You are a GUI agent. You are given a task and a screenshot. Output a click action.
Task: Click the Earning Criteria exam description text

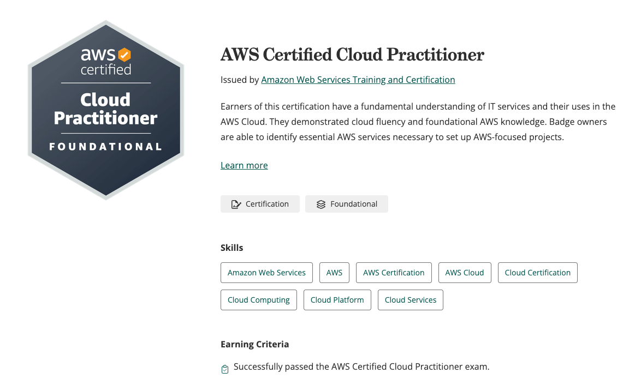[x=361, y=366]
